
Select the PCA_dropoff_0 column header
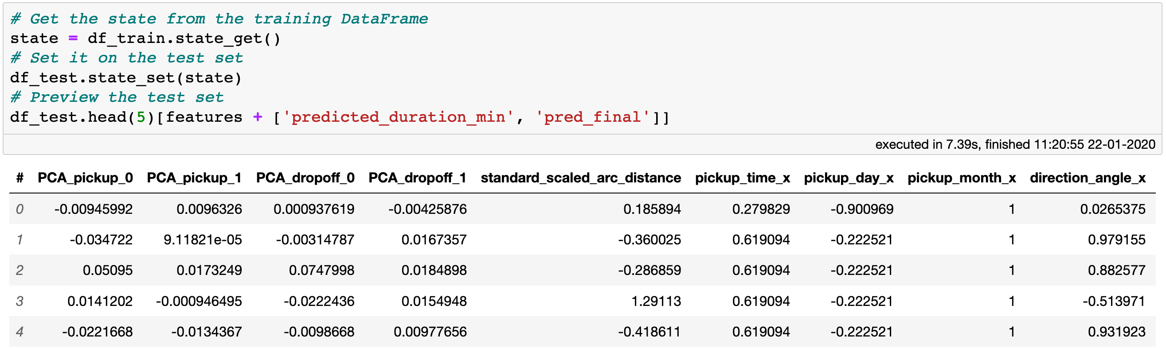(x=305, y=178)
